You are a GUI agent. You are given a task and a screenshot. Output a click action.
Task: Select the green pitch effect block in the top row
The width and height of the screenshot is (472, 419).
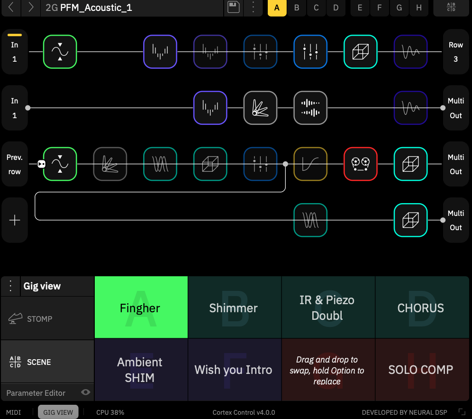point(60,52)
